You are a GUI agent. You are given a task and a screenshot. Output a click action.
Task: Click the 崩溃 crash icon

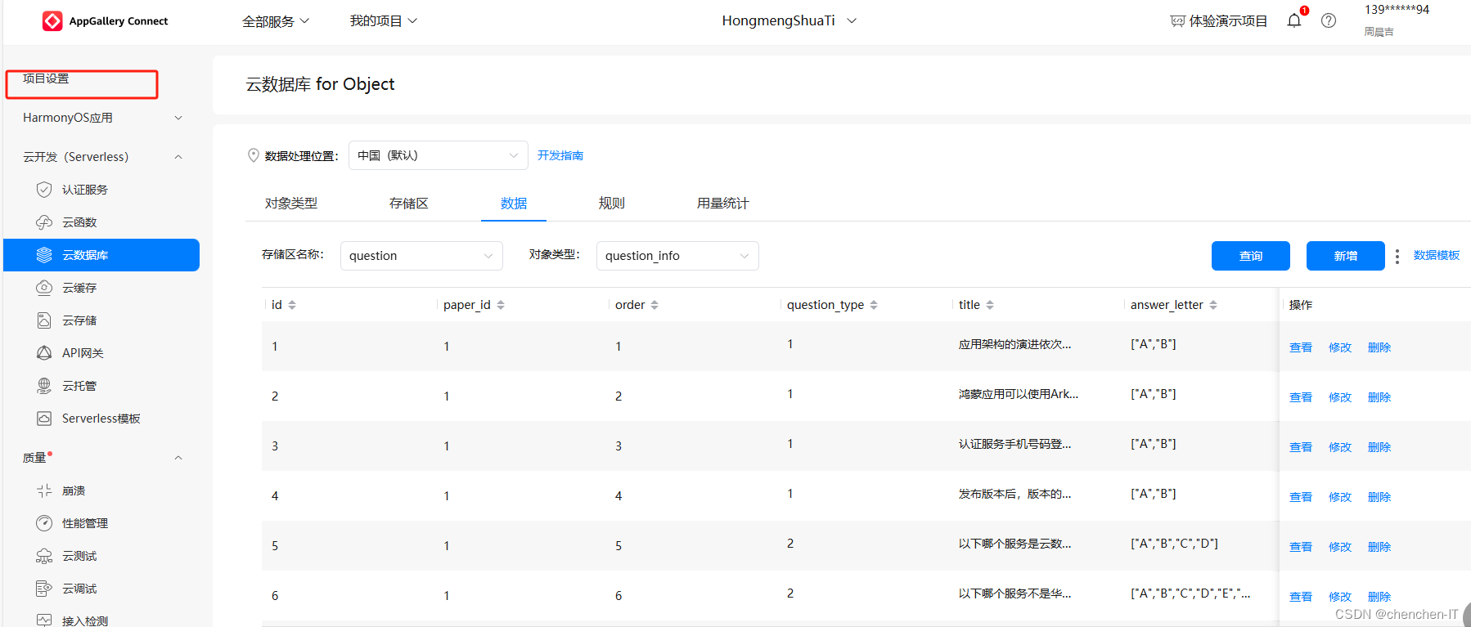(x=44, y=490)
